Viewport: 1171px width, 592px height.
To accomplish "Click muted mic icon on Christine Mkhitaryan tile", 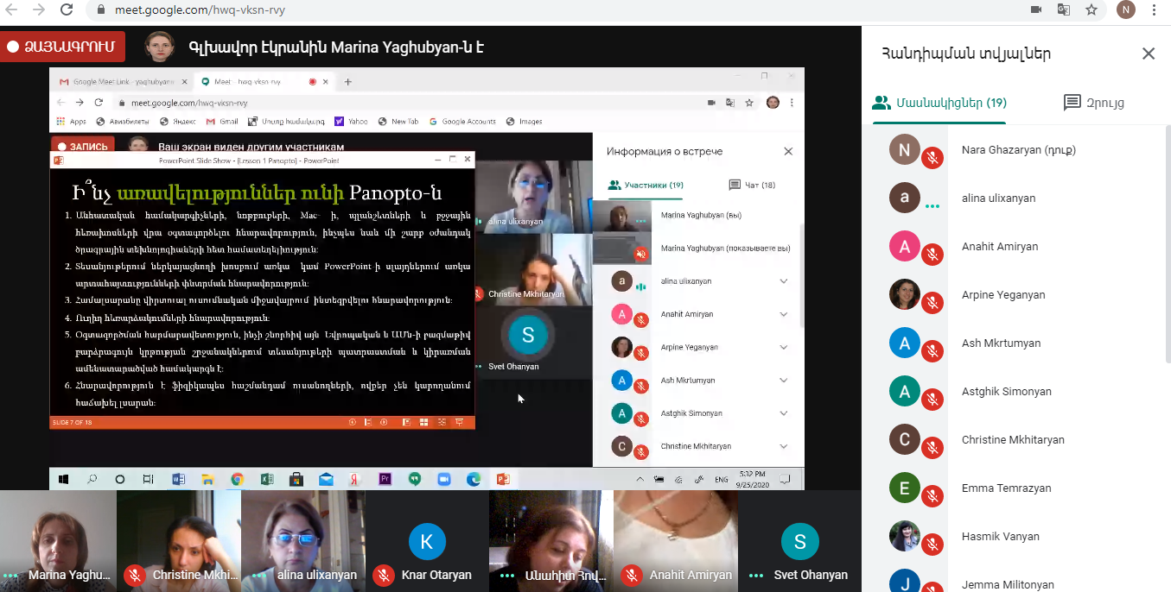I will (134, 575).
